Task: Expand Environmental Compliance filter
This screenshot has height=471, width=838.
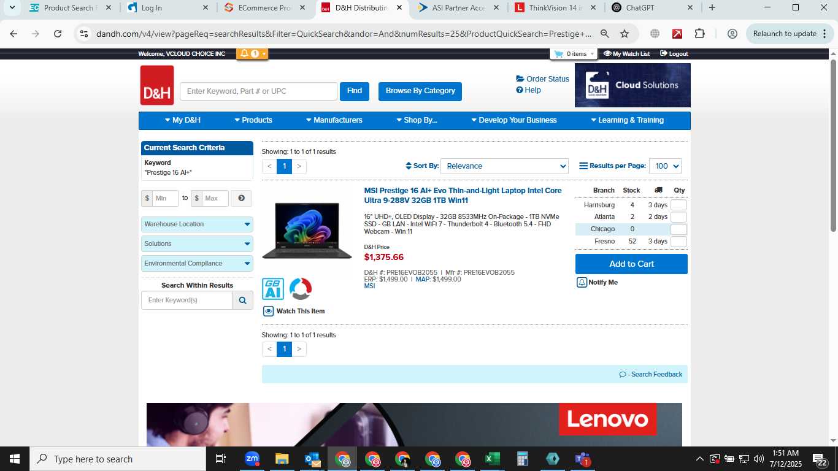Action: tap(197, 264)
